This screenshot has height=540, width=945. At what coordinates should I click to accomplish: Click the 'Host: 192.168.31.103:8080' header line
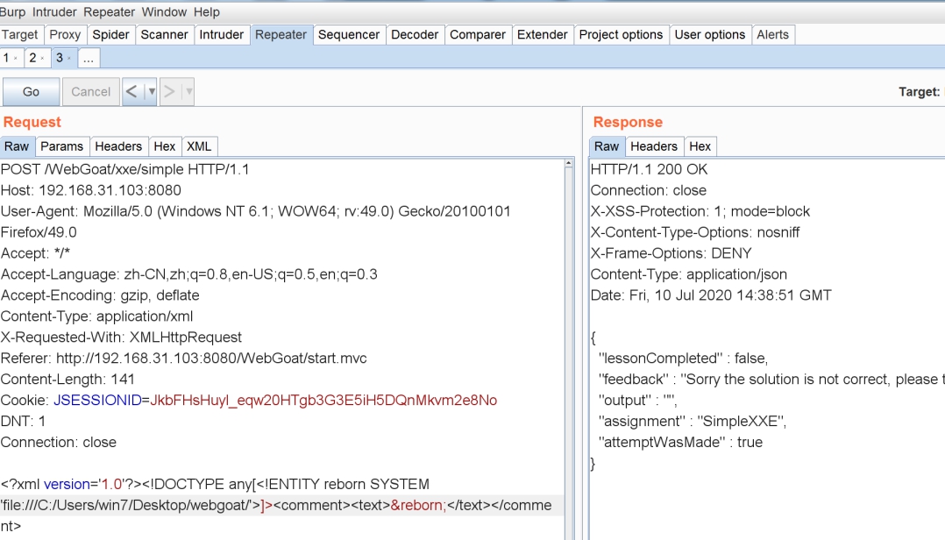coord(91,190)
